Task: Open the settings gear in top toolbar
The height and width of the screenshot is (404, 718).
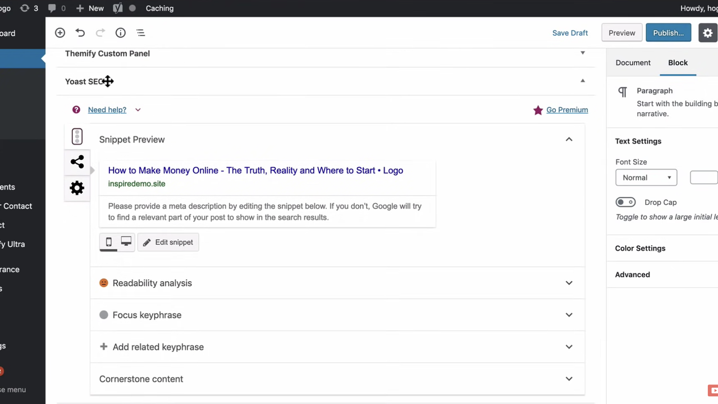Action: coord(707,33)
